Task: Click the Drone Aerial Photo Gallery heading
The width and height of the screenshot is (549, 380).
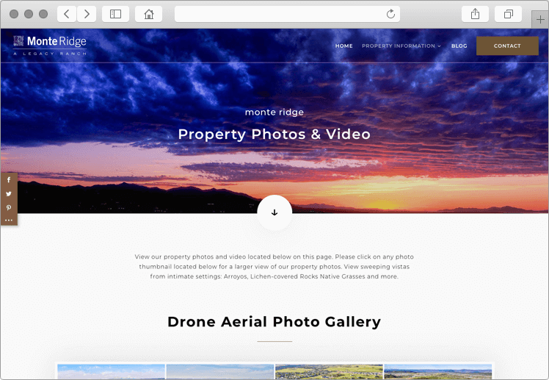Action: pyautogui.click(x=274, y=322)
